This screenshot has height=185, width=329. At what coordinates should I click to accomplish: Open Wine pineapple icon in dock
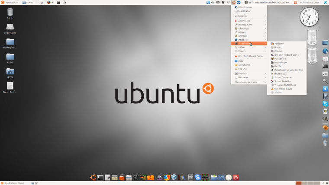[143, 178]
